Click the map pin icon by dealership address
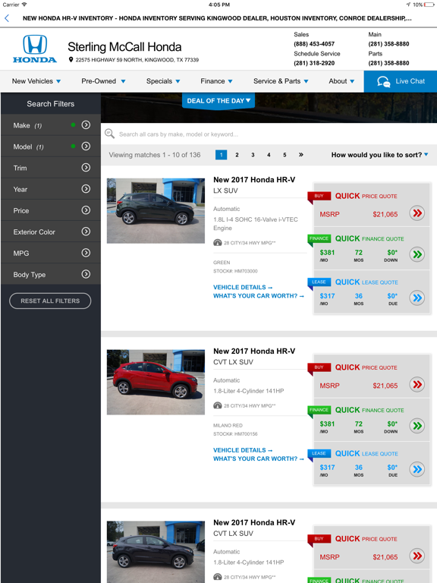 coord(71,59)
